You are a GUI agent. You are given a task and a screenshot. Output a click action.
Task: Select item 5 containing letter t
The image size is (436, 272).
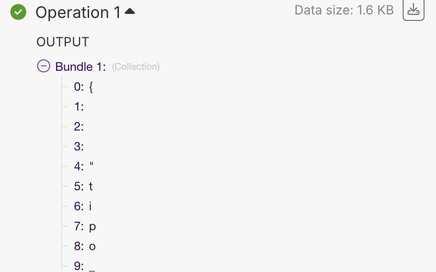tap(83, 186)
